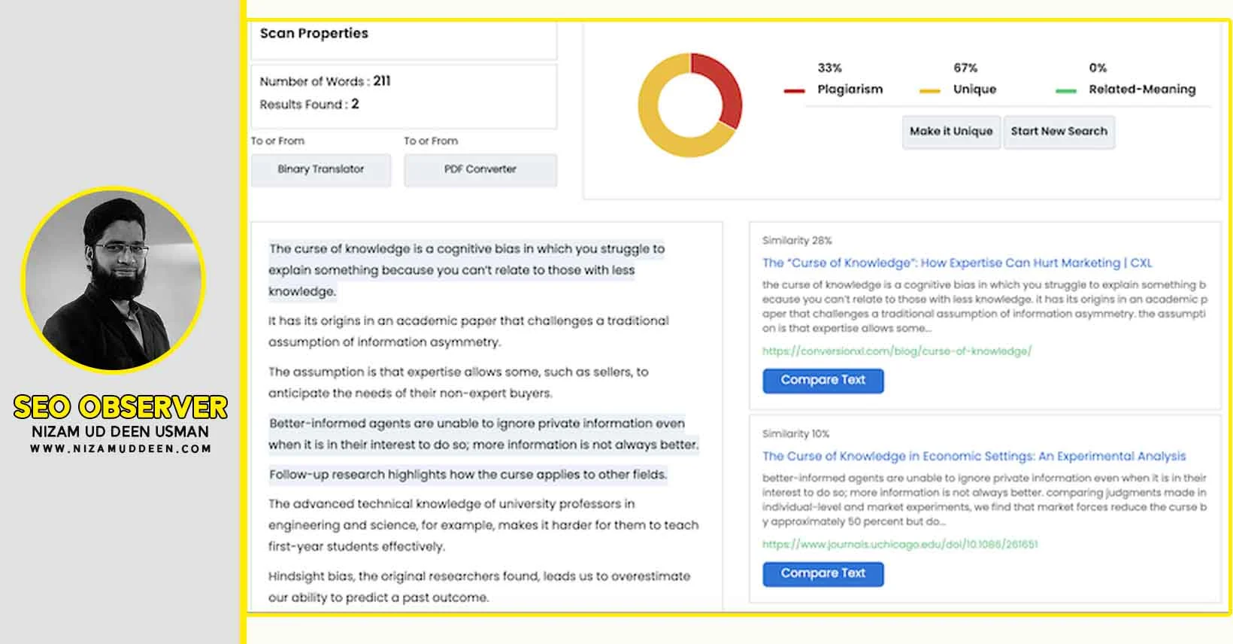
Task: Click the profile photo of Nizam Ud Deen
Action: point(114,280)
